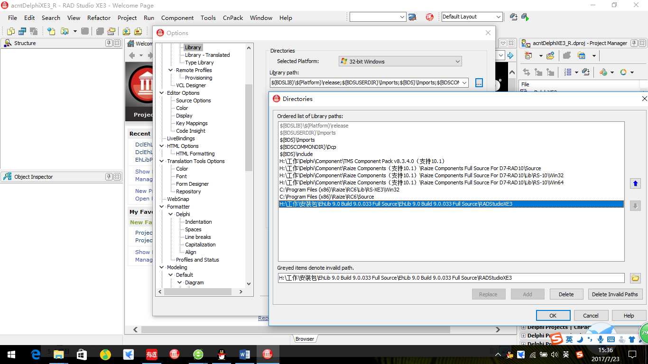Pin the Object Inspector panel
The image size is (648, 364).
(x=109, y=177)
